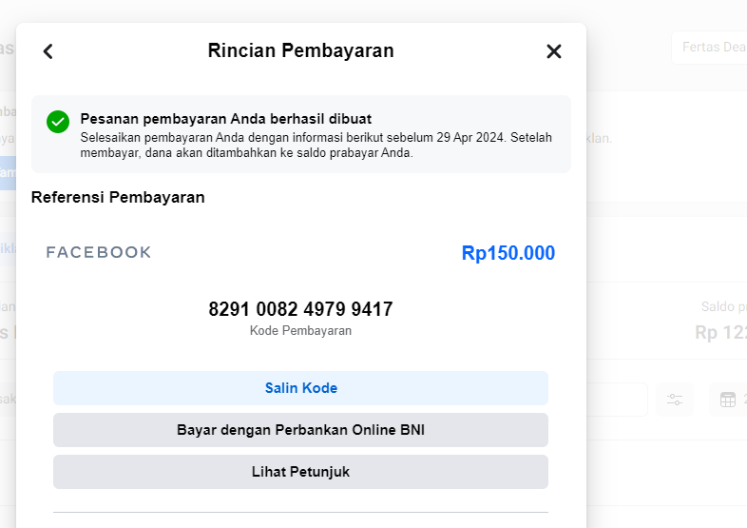
Task: Click the green success checkmark icon
Action: [58, 122]
